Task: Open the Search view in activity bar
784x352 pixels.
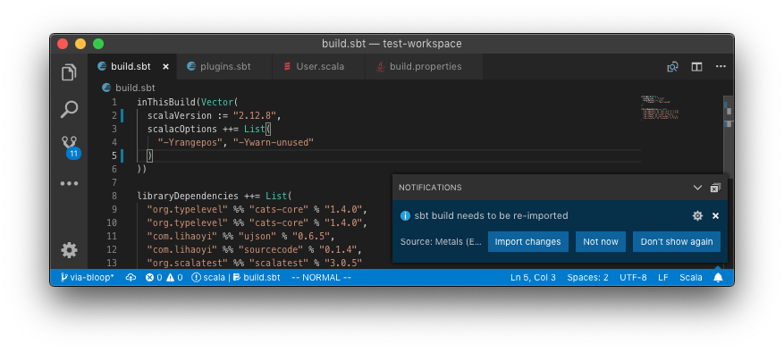Action: (69, 110)
